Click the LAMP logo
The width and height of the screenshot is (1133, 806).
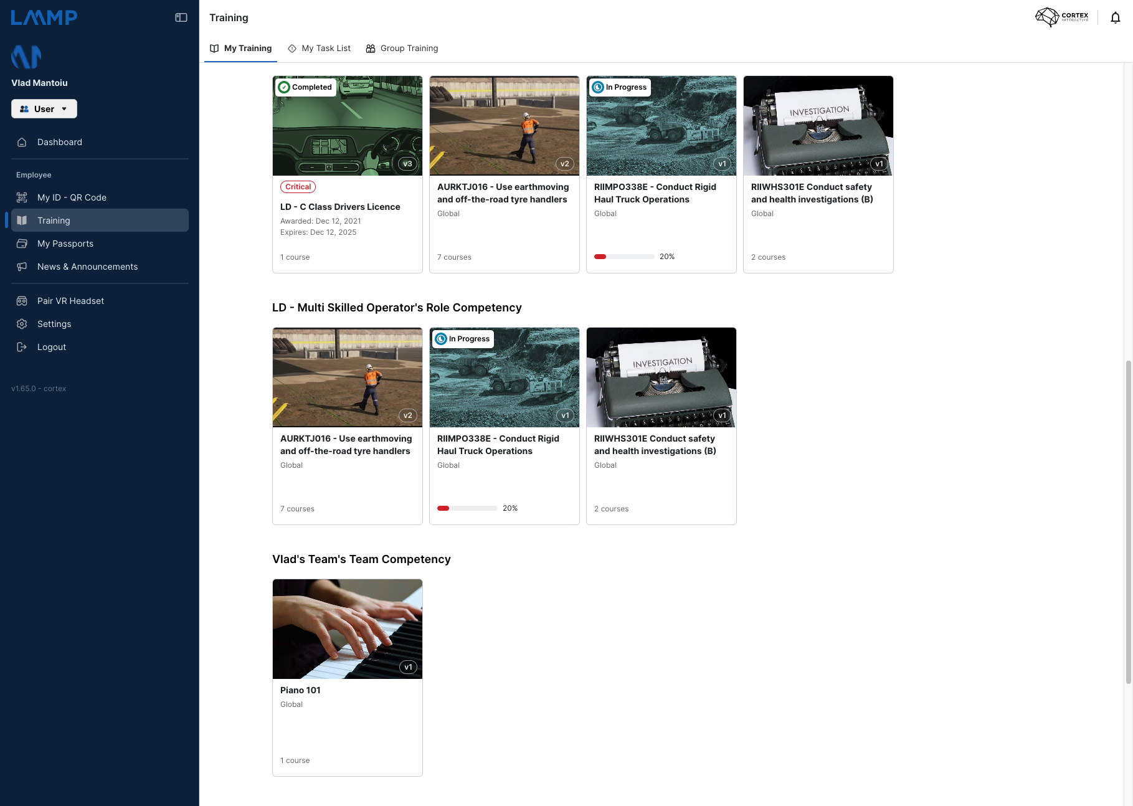[x=44, y=17]
